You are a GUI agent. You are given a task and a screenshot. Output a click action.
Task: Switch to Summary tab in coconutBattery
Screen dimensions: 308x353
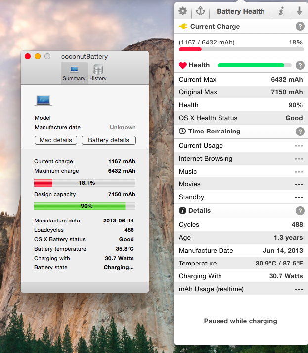coord(74,73)
